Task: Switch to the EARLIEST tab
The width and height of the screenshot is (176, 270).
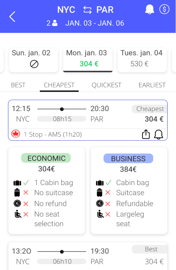Action: 152,85
